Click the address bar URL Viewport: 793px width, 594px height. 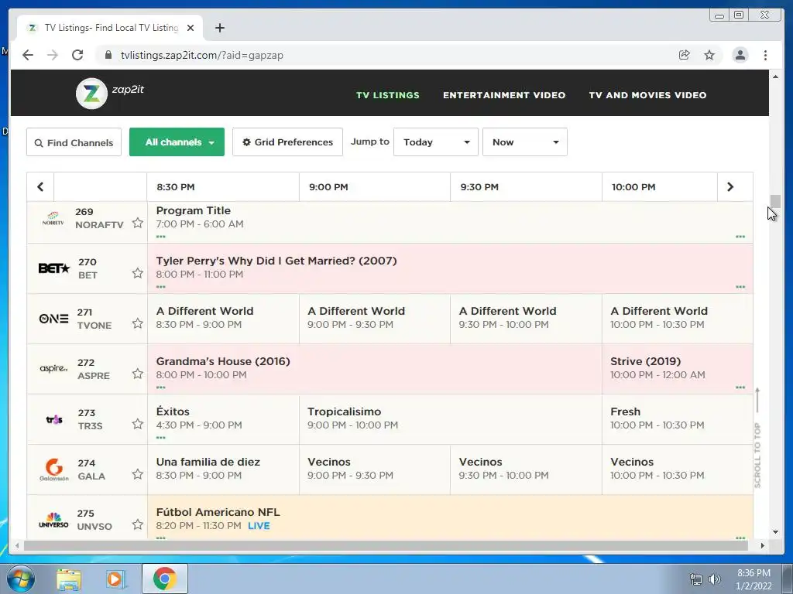click(202, 56)
